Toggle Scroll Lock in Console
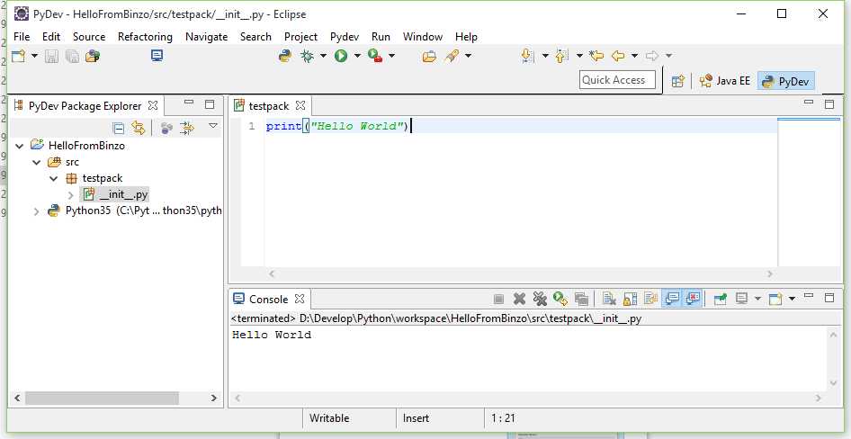 click(630, 299)
